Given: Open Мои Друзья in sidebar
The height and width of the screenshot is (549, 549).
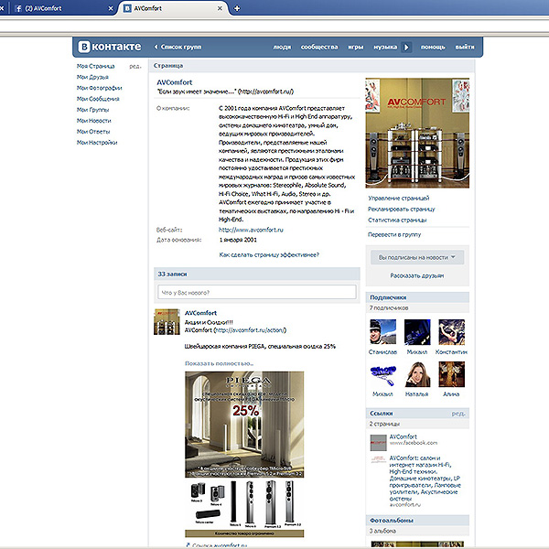Looking at the screenshot, I should tap(92, 77).
